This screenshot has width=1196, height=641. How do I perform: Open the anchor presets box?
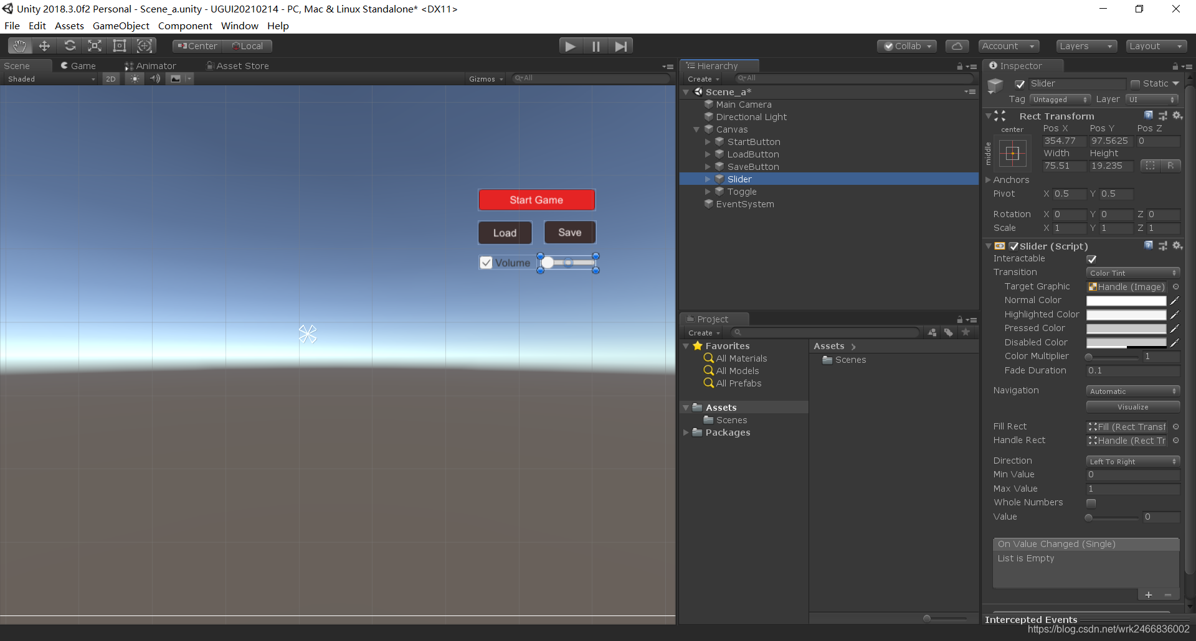(x=1012, y=153)
